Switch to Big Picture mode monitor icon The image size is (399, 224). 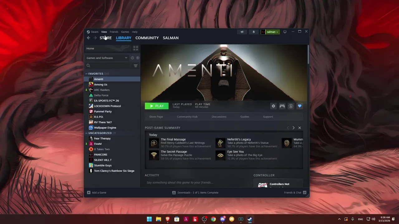[285, 32]
